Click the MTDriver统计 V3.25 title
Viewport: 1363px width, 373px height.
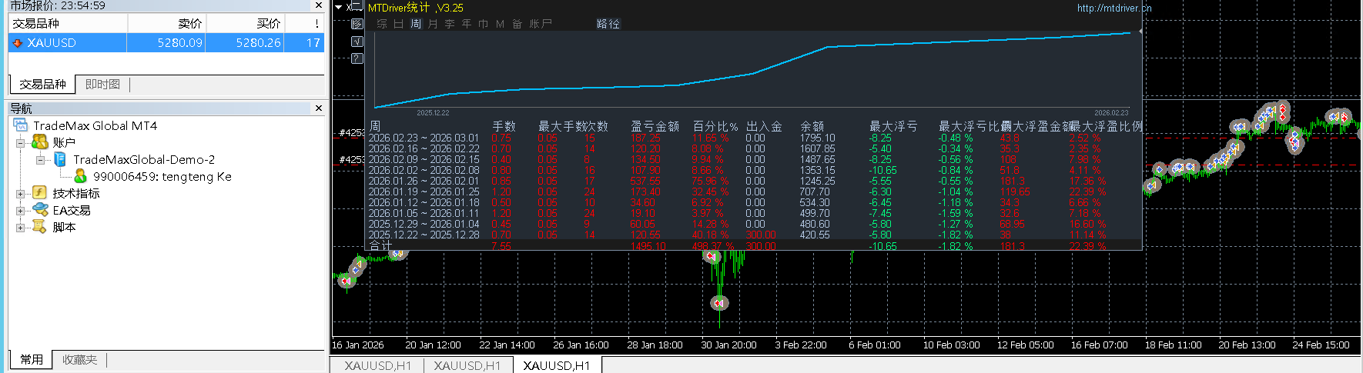click(416, 8)
